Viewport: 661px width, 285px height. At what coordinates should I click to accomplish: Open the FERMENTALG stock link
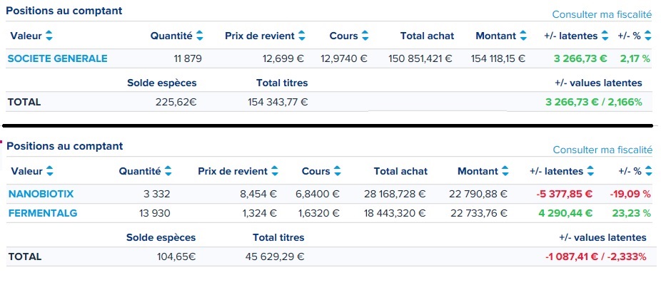coord(43,213)
